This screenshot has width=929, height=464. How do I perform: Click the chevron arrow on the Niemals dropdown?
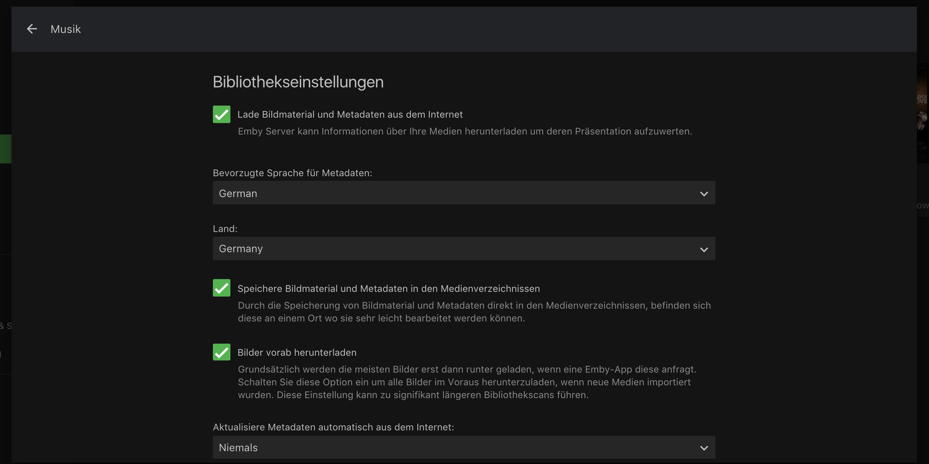tap(704, 448)
